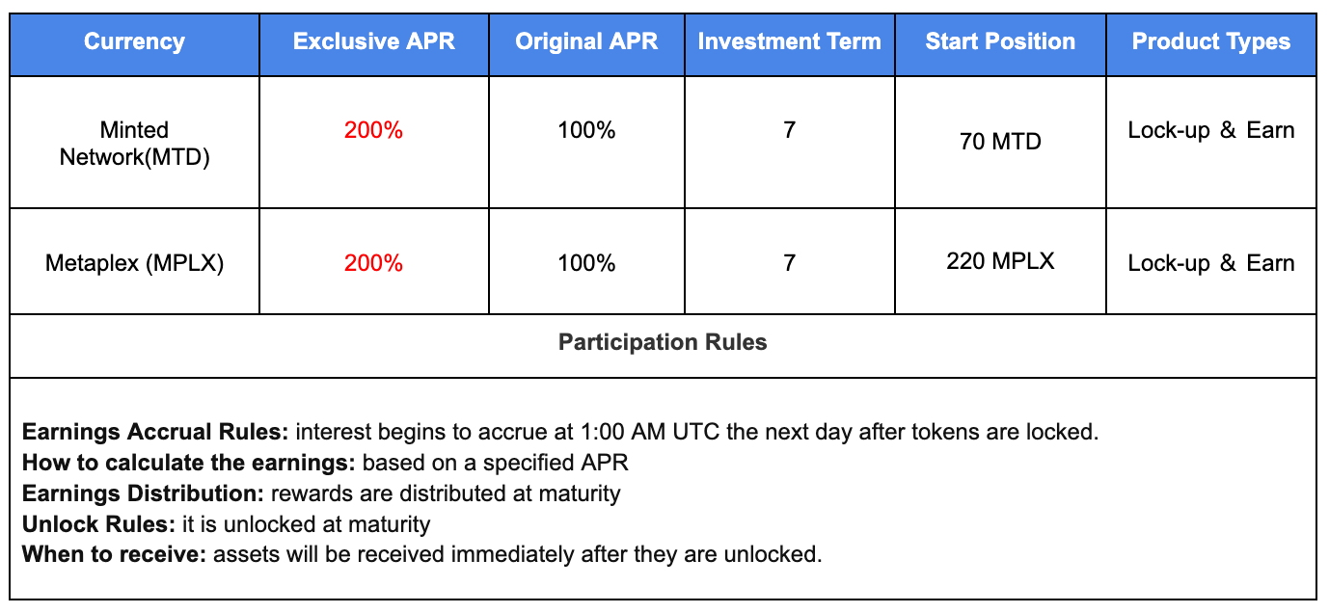Click the red 200% APR for Minted Network
The width and height of the screenshot is (1329, 613).
[373, 130]
